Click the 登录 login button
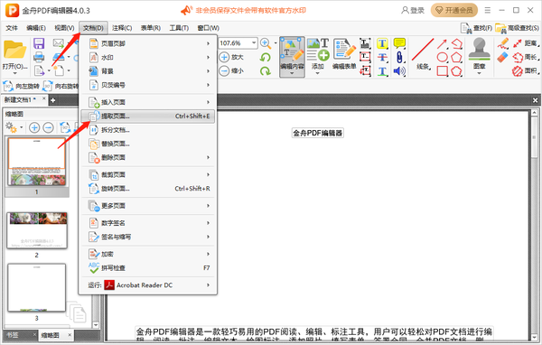This screenshot has width=542, height=345. tap(413, 10)
